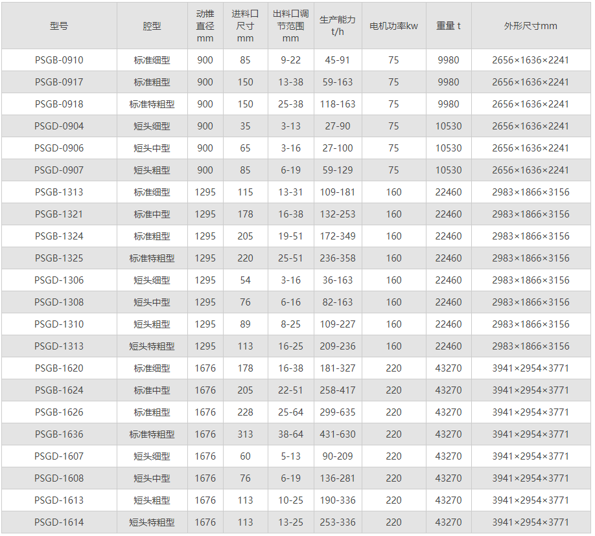
Task: Select the 出料口调节范围 header cell
Action: [290, 26]
